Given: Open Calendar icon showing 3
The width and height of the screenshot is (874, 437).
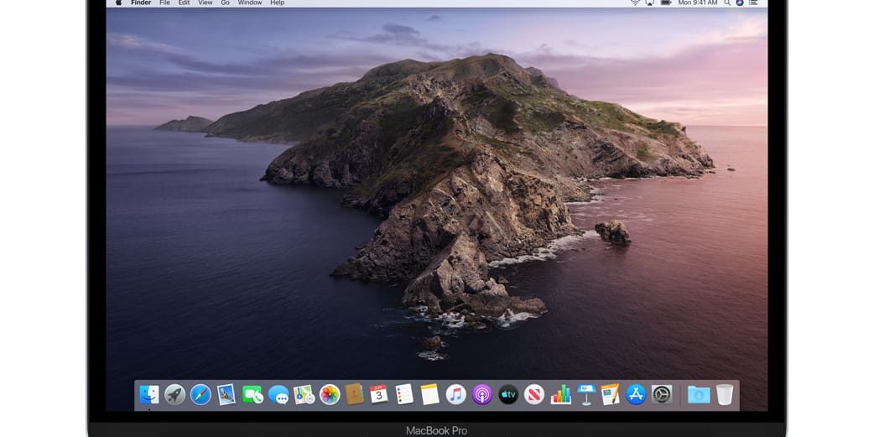Looking at the screenshot, I should tap(378, 394).
